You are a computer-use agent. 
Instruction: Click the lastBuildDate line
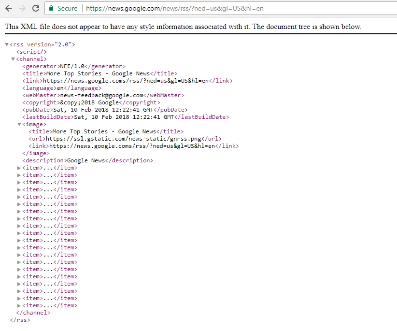coord(126,117)
